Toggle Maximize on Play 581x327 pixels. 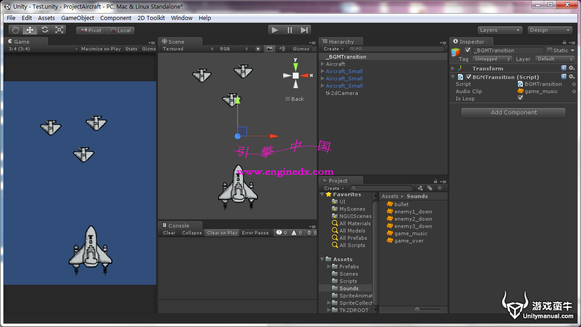pos(101,49)
